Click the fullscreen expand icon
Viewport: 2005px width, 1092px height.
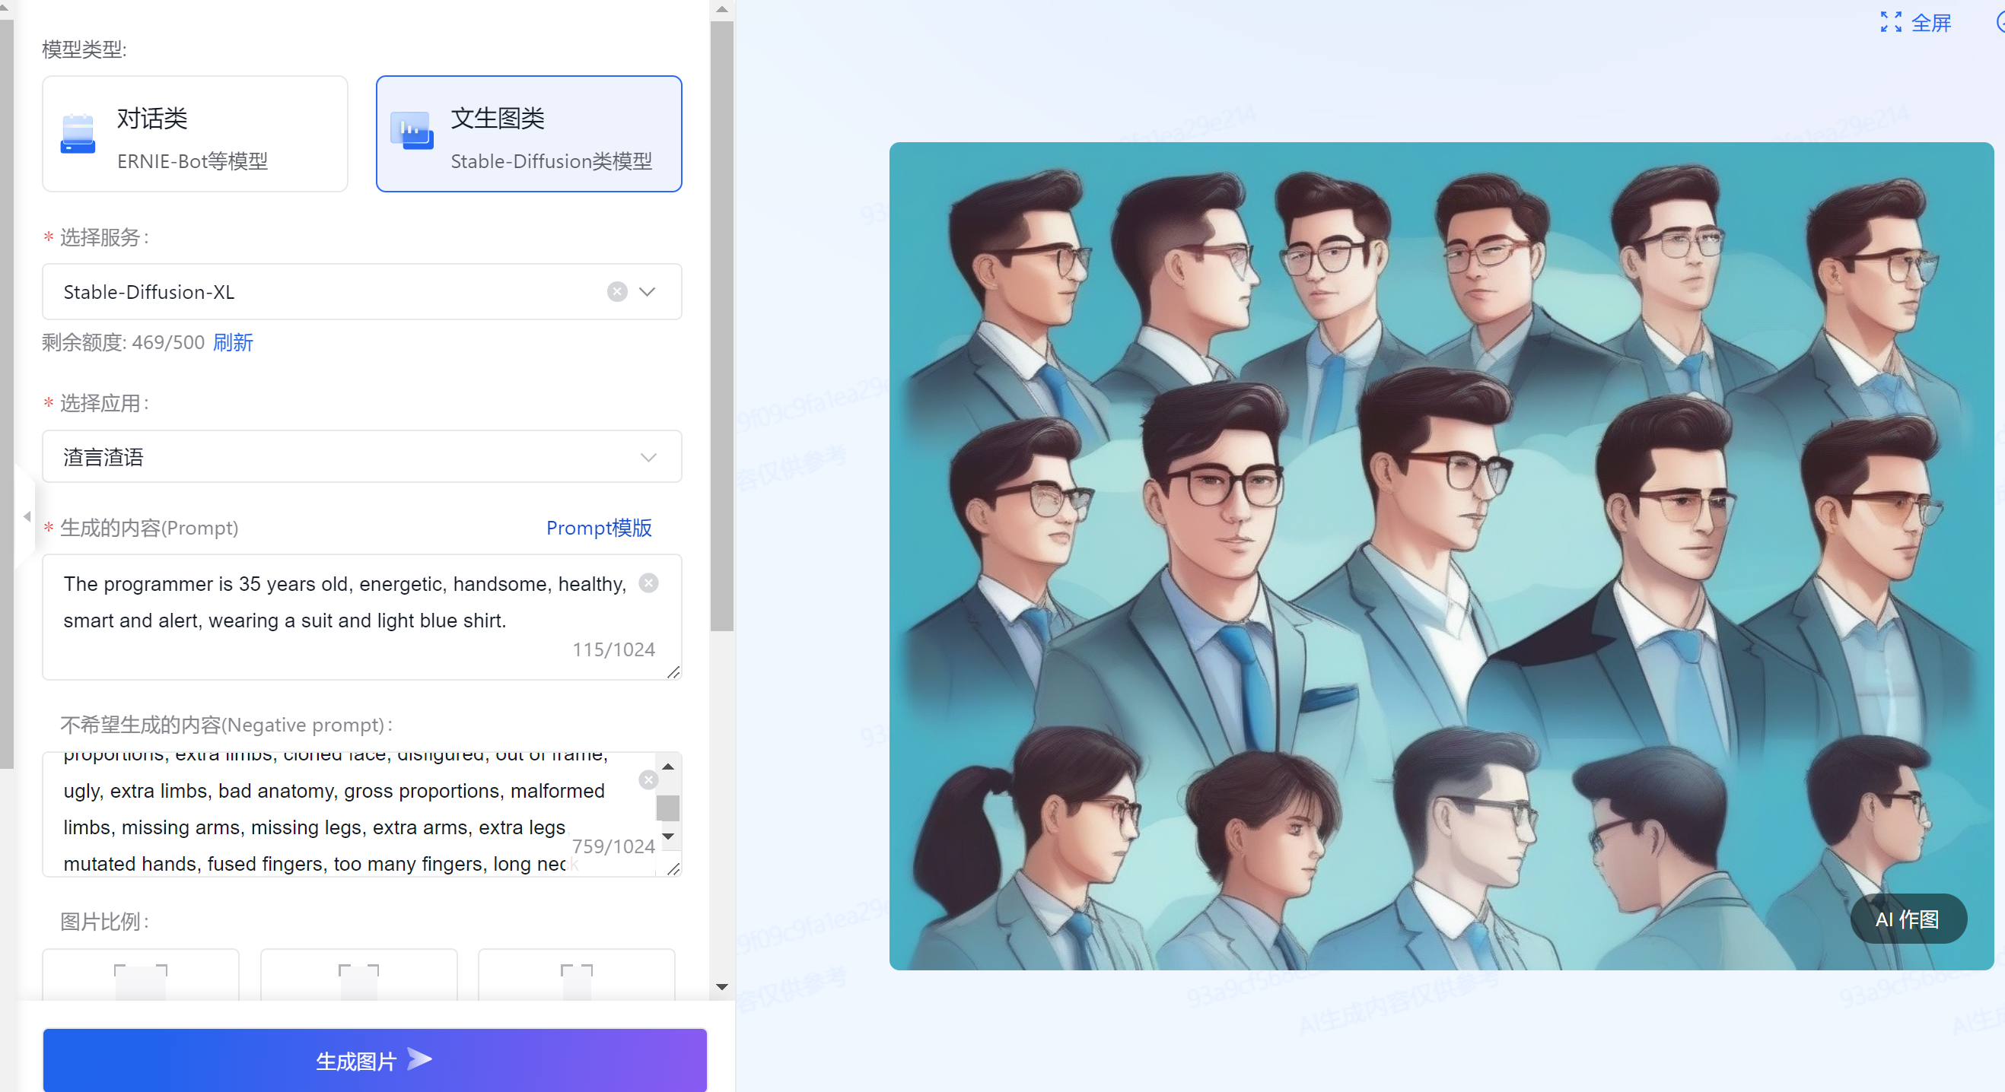(1891, 23)
